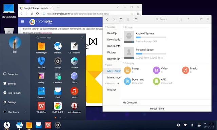
Task: Open Computer from start menu
Action: click(11, 74)
